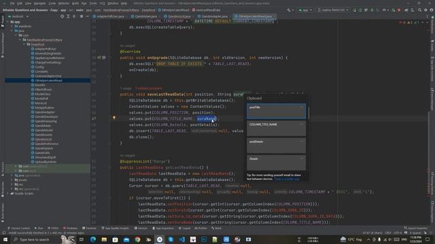Select DBHelperLatestRead in project tree

(x=48, y=81)
